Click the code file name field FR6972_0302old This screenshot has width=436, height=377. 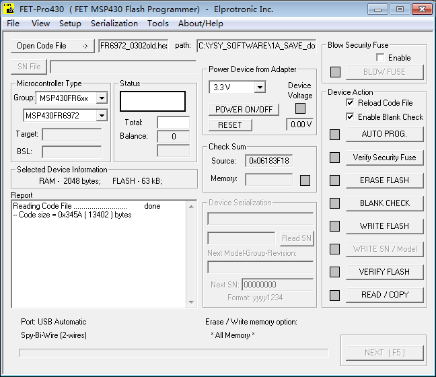pos(133,46)
